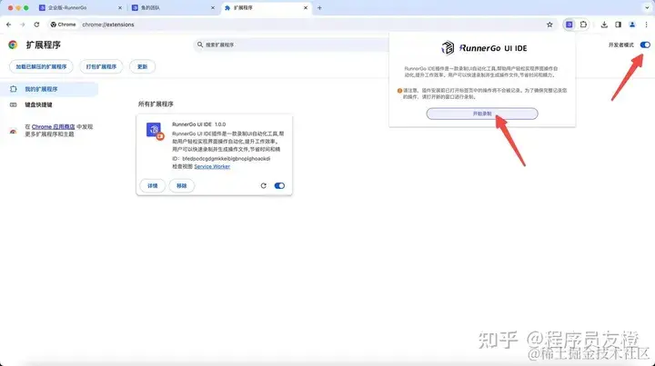Toggle the browser side panel icon
The image size is (655, 366).
coord(619,25)
